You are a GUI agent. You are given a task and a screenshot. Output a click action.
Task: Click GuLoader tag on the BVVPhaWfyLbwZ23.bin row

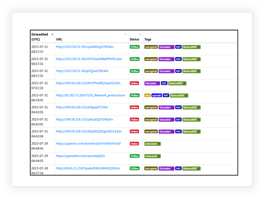tap(152, 84)
